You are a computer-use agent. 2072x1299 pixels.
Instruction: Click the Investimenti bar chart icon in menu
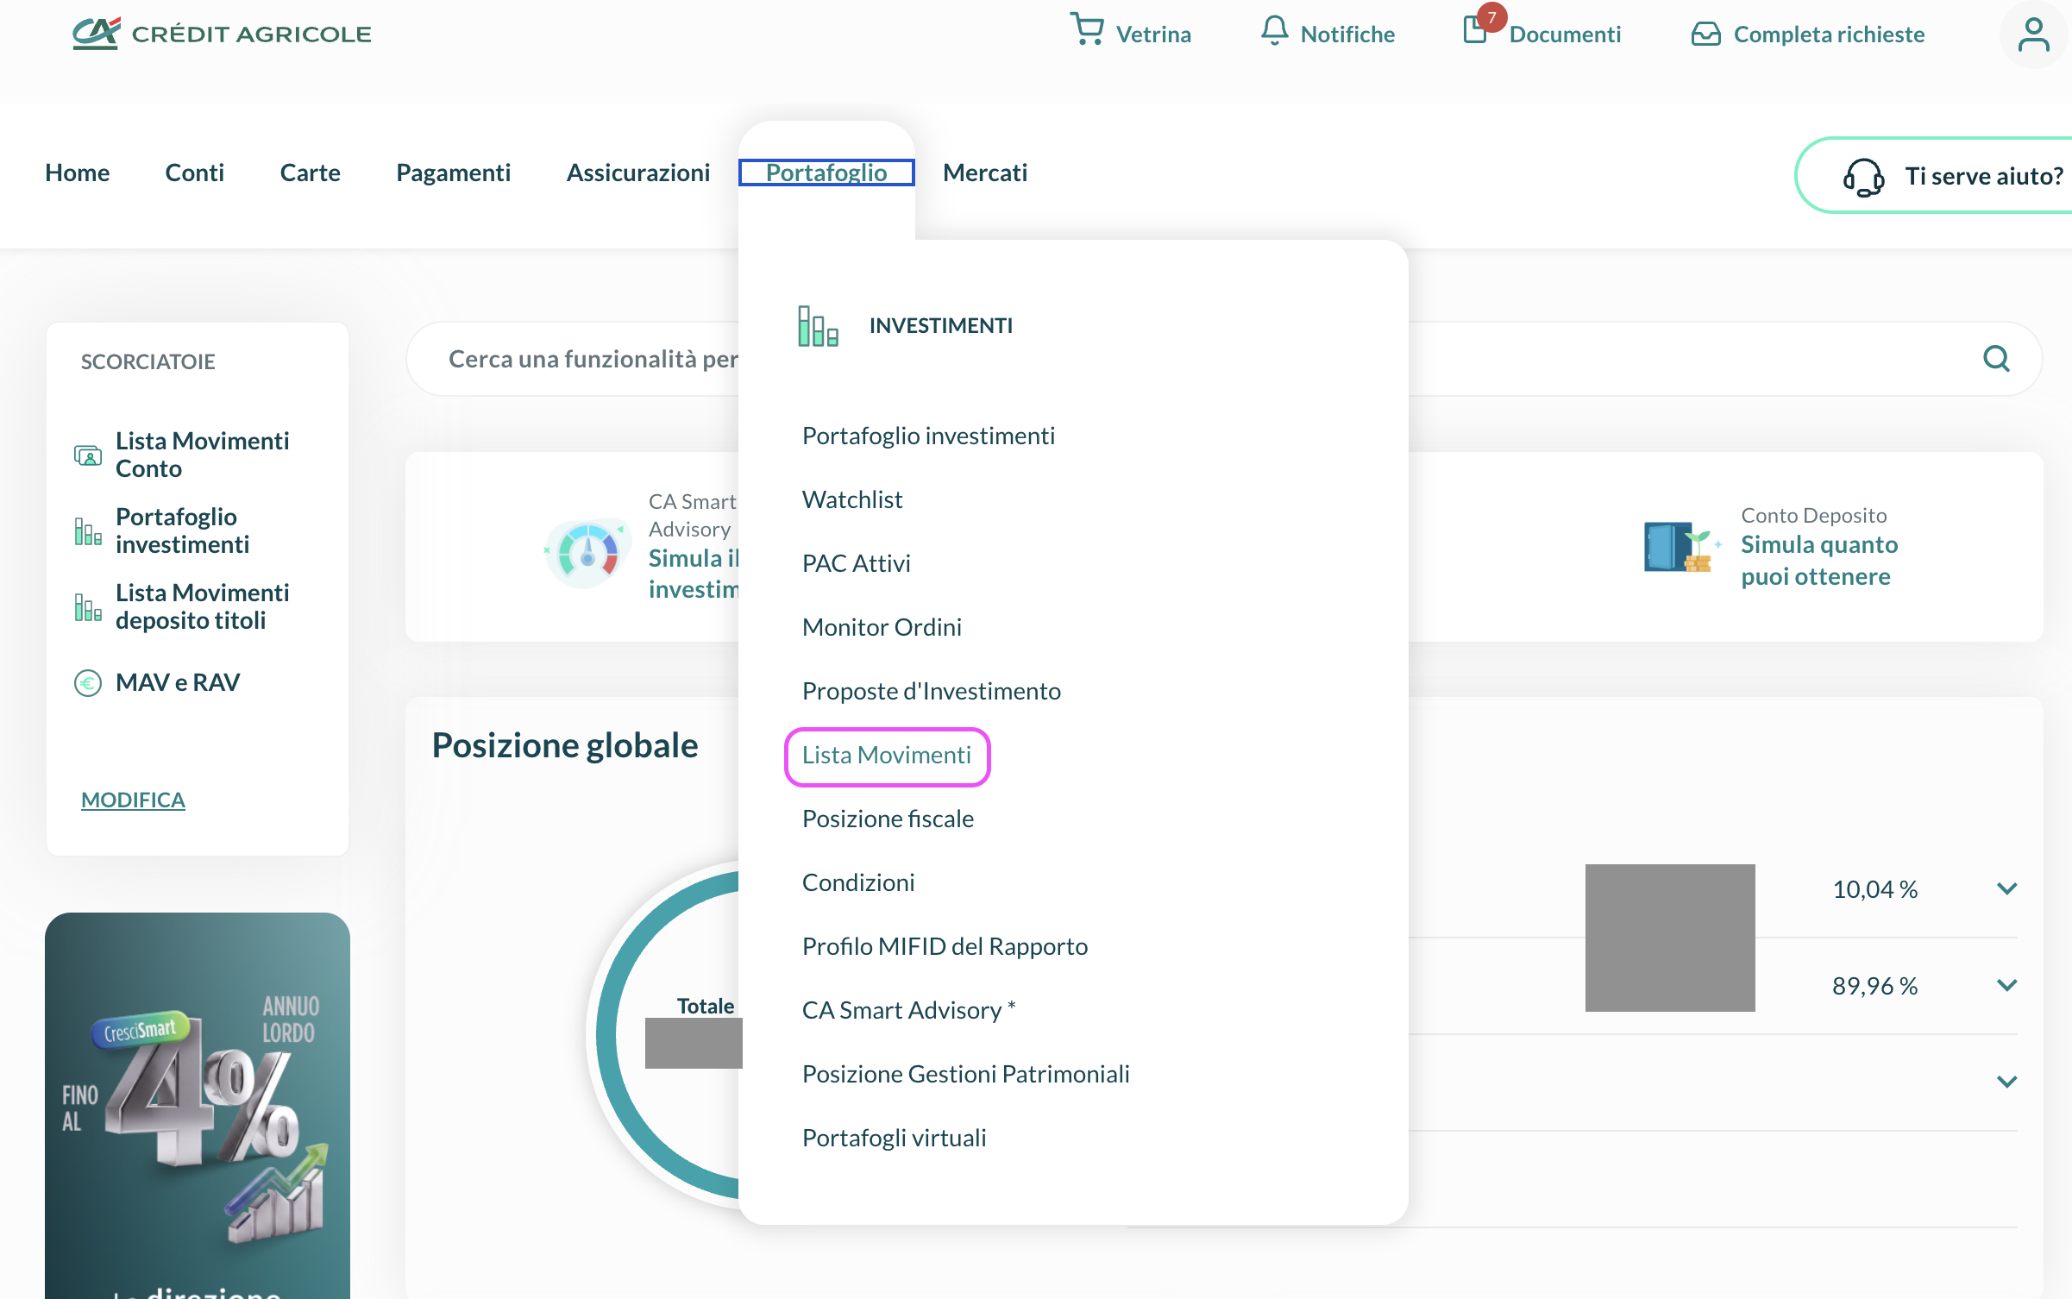pyautogui.click(x=818, y=326)
